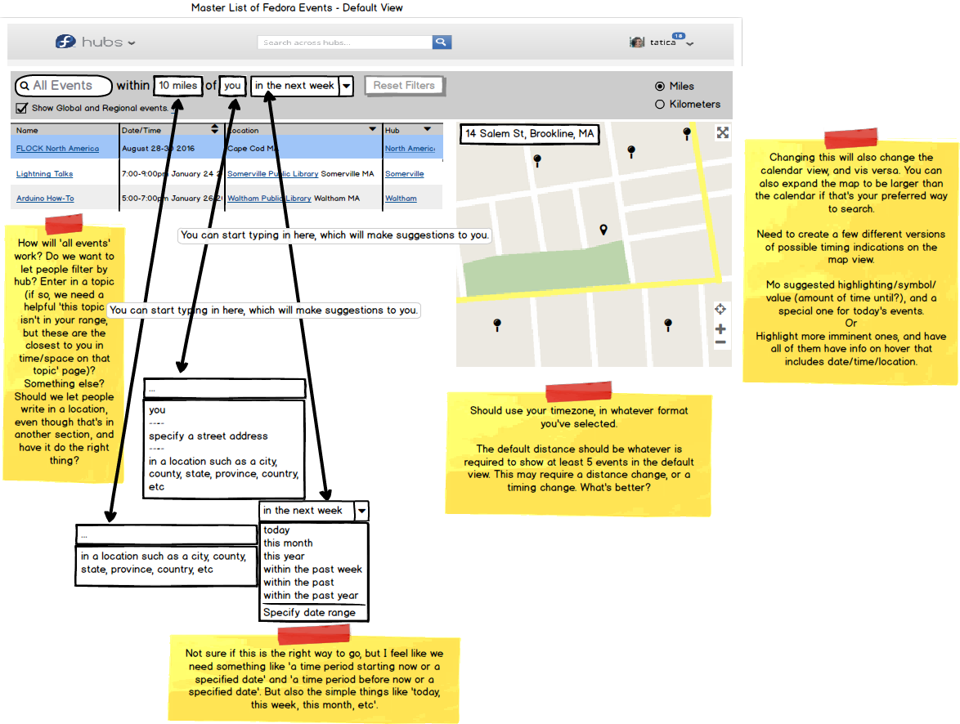
Task: Open the Waltham hub link
Action: click(401, 199)
